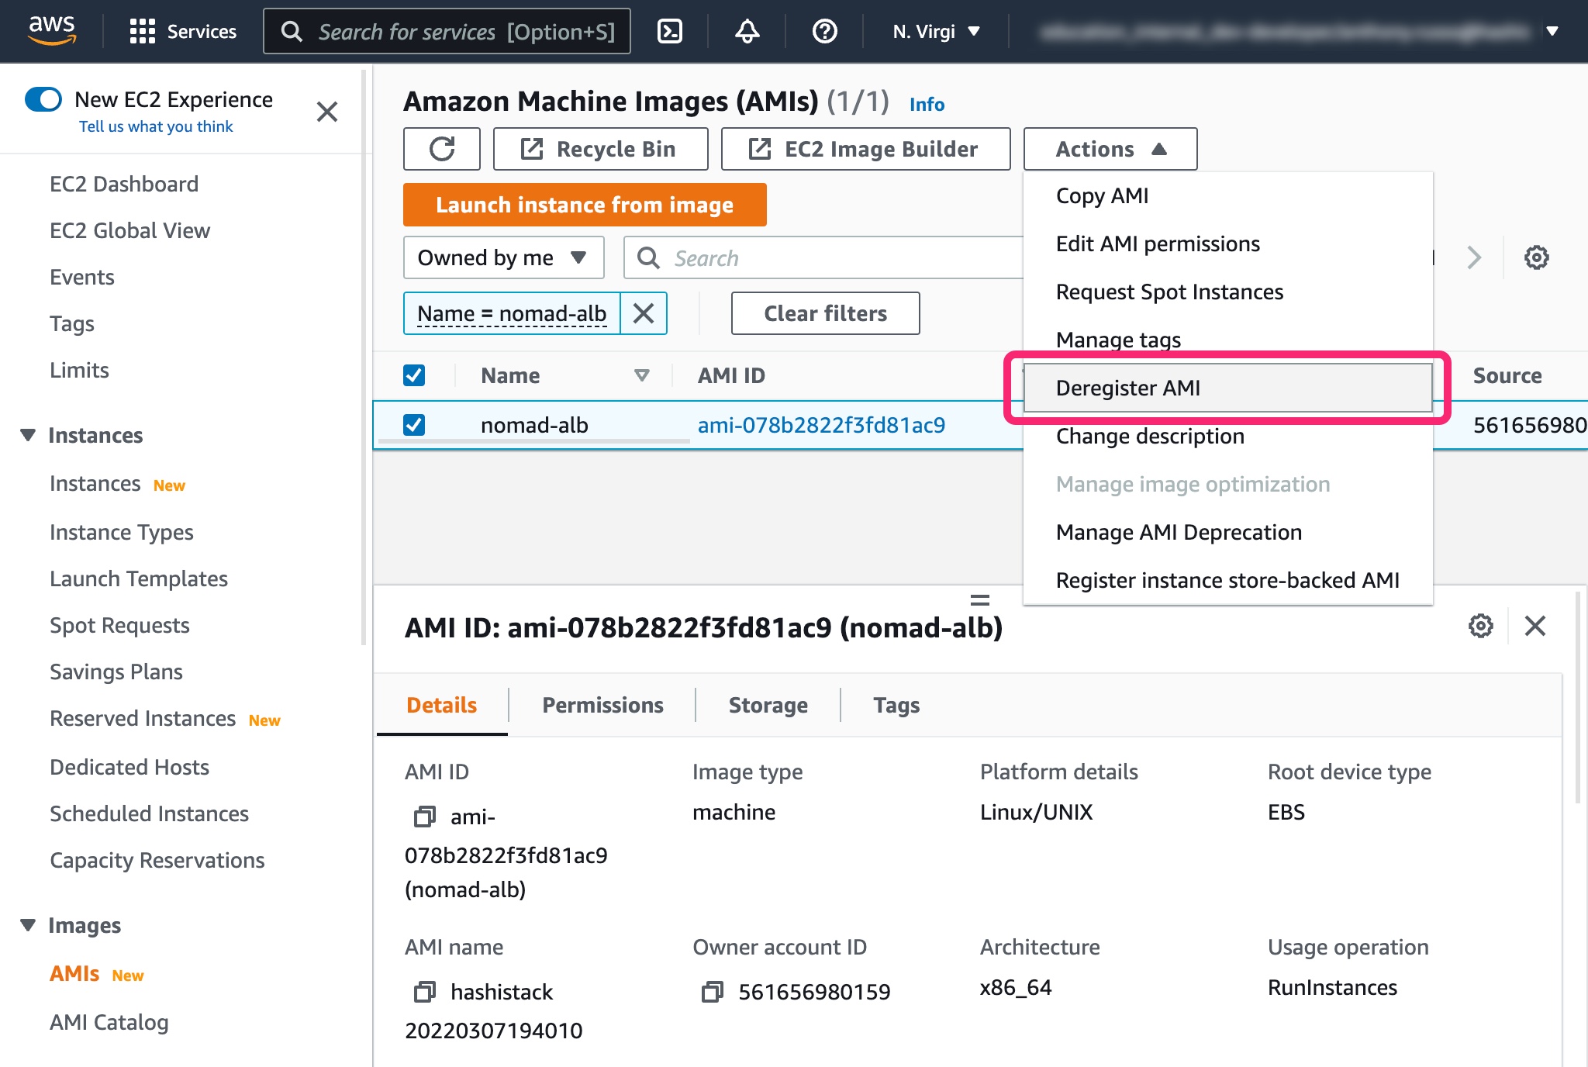Copy the hashistack AMI name

(x=423, y=992)
